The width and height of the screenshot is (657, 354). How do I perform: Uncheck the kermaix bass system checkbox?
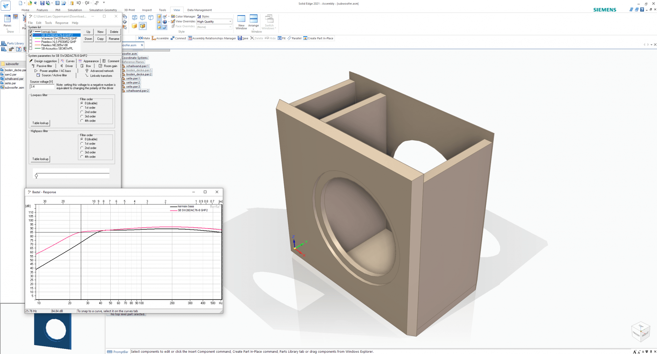pyautogui.click(x=31, y=32)
